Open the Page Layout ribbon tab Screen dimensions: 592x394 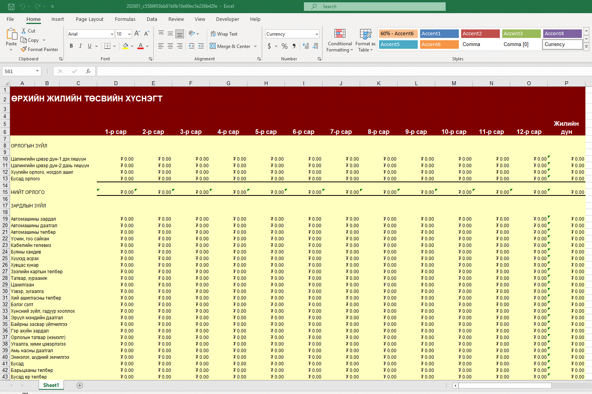pyautogui.click(x=89, y=19)
